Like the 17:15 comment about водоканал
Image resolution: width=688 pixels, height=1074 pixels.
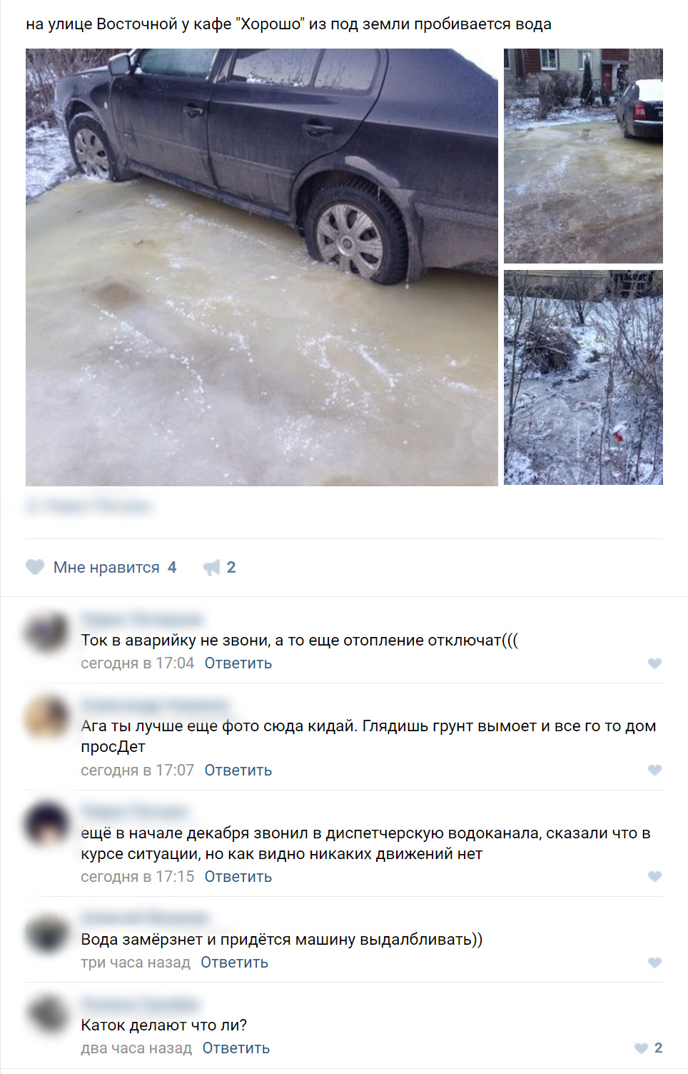(654, 876)
